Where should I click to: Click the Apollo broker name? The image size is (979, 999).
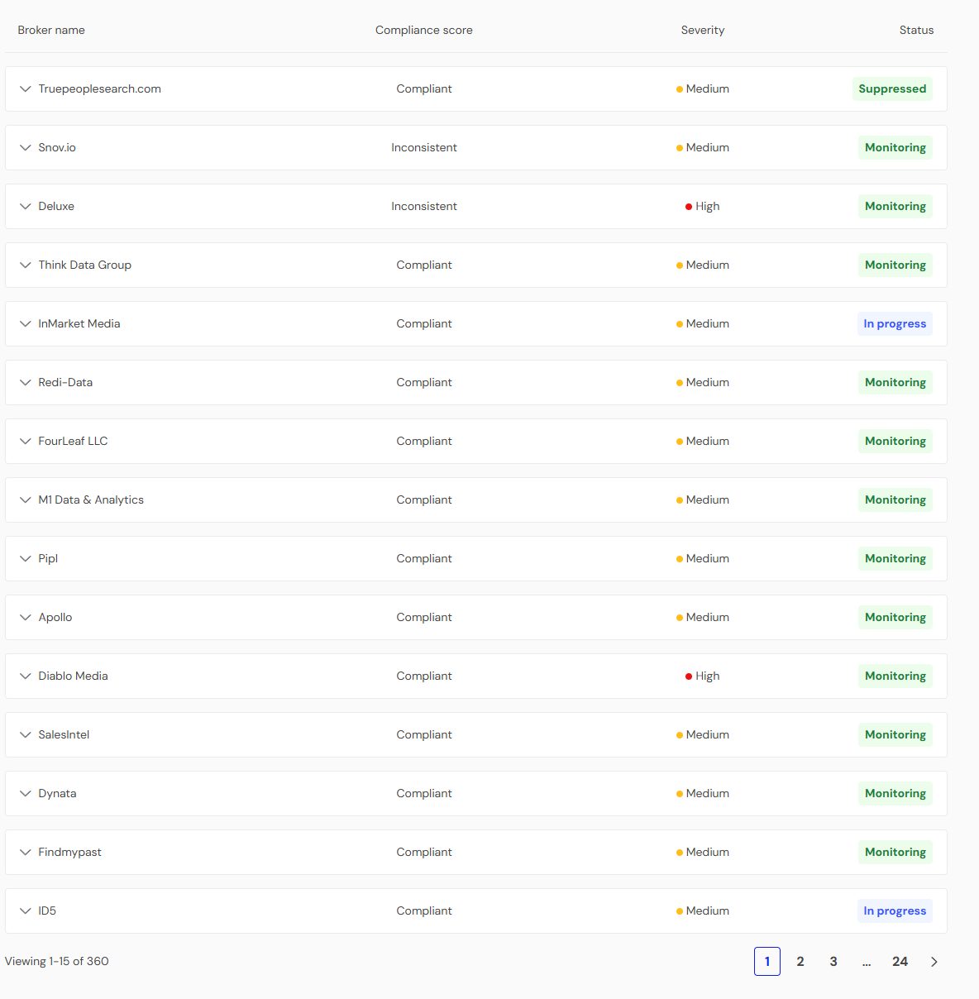[55, 618]
